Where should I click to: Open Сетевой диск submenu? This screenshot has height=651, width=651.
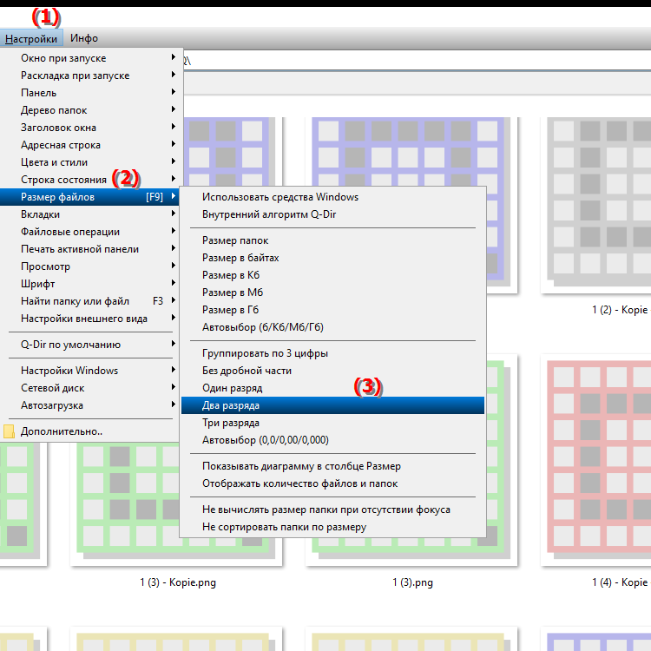89,388
